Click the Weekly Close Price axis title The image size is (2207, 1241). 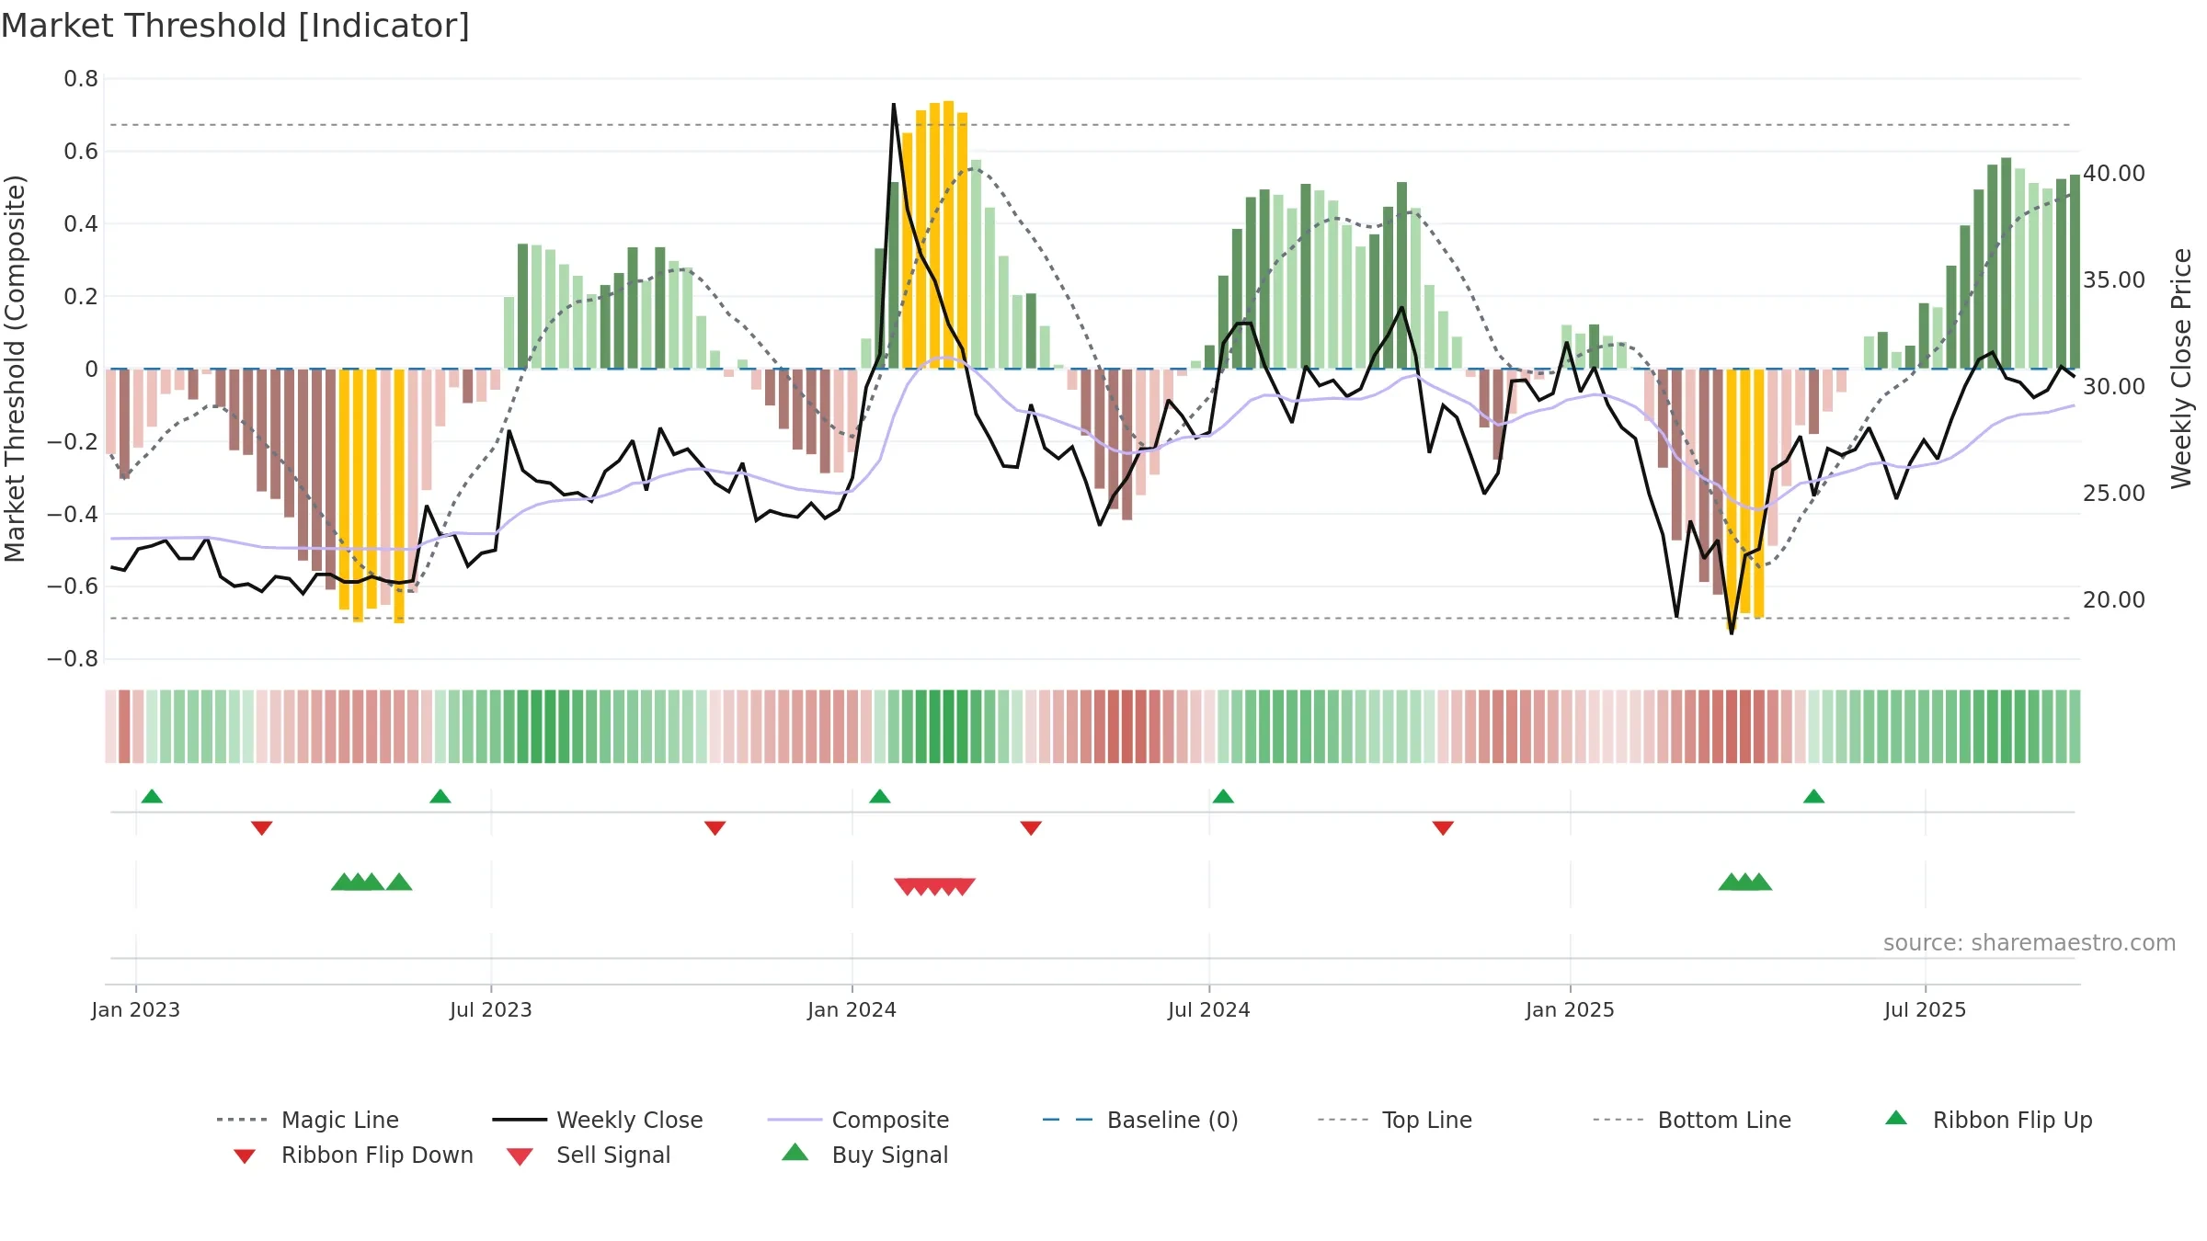(x=2181, y=368)
